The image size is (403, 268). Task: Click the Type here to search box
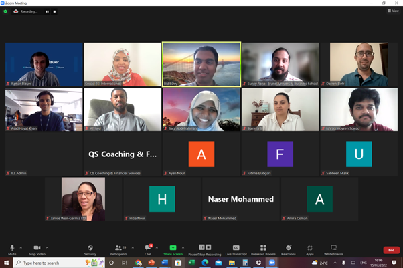pos(59,263)
